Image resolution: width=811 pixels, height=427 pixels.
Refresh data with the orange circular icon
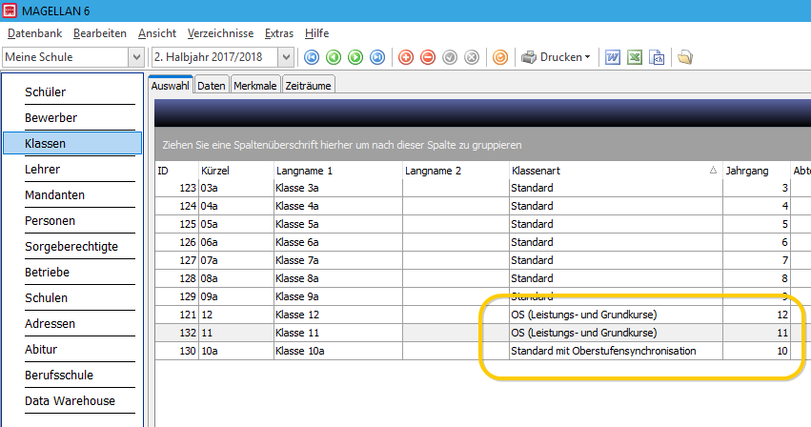[x=500, y=57]
